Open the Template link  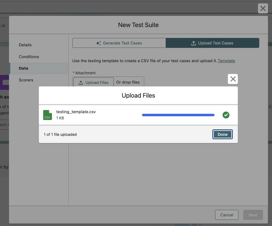click(226, 61)
